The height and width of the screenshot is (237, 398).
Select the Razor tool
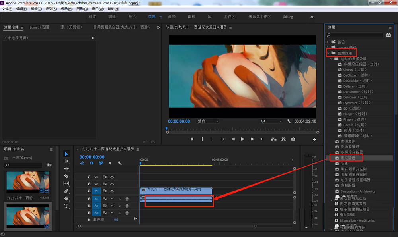click(66, 176)
